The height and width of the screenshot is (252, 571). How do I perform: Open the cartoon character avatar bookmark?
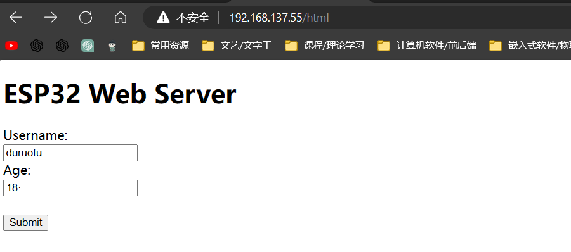click(112, 46)
